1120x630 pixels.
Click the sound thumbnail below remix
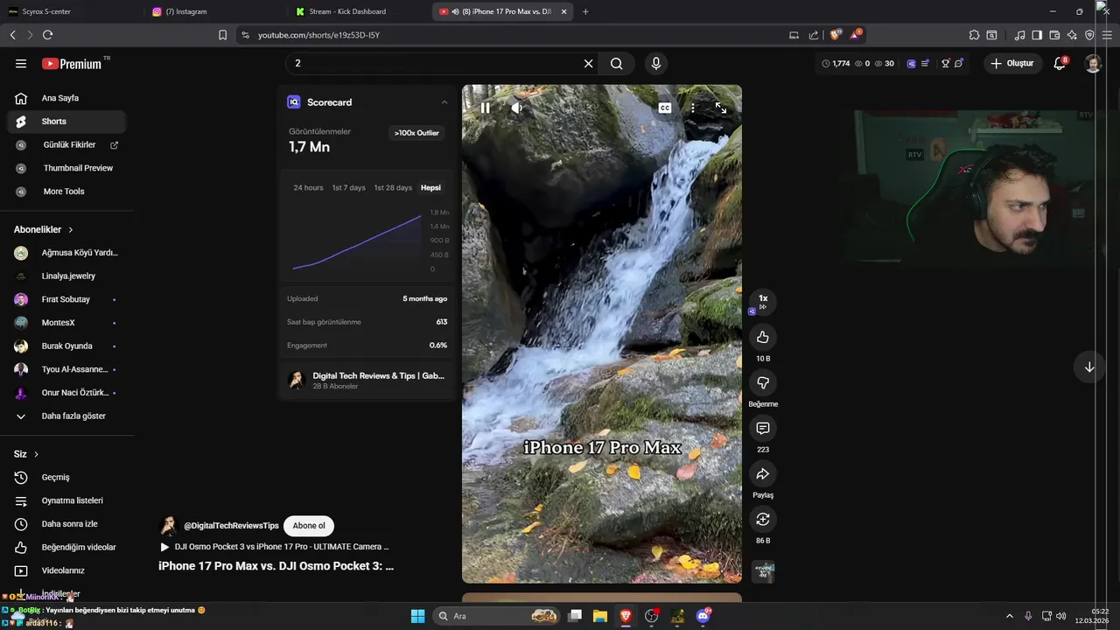[763, 572]
